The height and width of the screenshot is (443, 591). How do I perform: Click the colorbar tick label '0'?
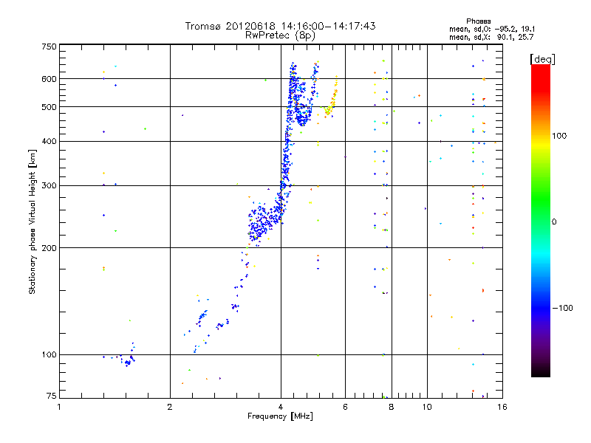tap(554, 222)
